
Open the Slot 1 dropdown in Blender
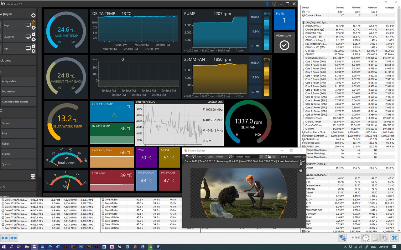coord(286,157)
